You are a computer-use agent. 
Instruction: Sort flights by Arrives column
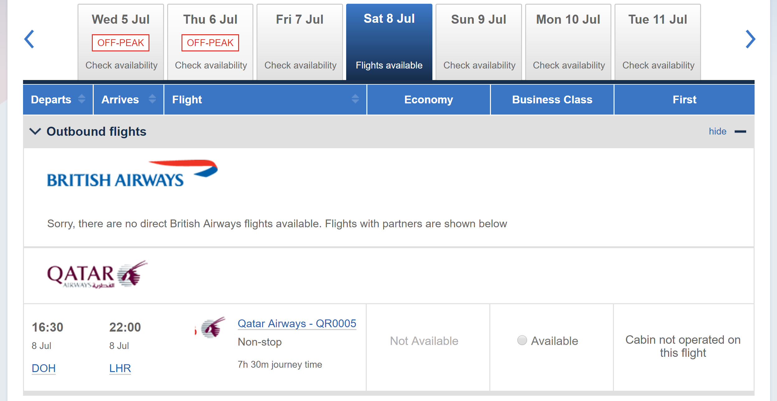pos(152,99)
